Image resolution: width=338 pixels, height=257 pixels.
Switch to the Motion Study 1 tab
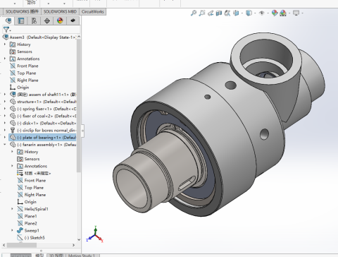(81, 256)
